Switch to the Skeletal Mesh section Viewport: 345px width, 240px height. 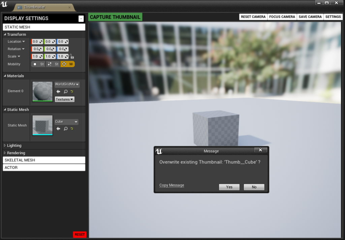44,160
